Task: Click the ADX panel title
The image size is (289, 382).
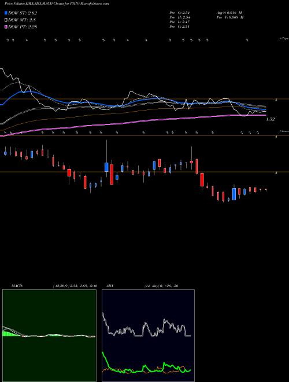Action: pos(110,286)
